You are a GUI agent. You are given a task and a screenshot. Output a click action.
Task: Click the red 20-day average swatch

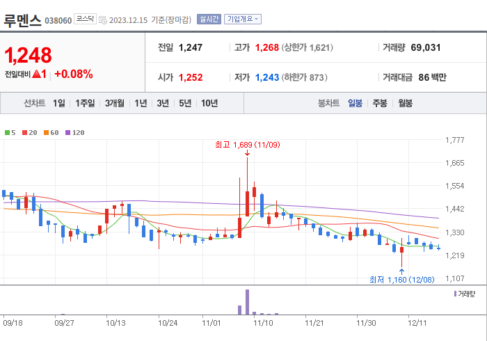[x=25, y=133]
